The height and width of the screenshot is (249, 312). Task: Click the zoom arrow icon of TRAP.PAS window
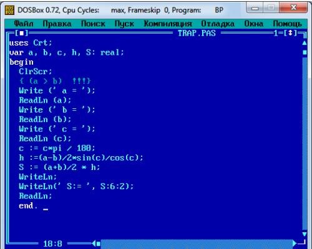pyautogui.click(x=290, y=33)
